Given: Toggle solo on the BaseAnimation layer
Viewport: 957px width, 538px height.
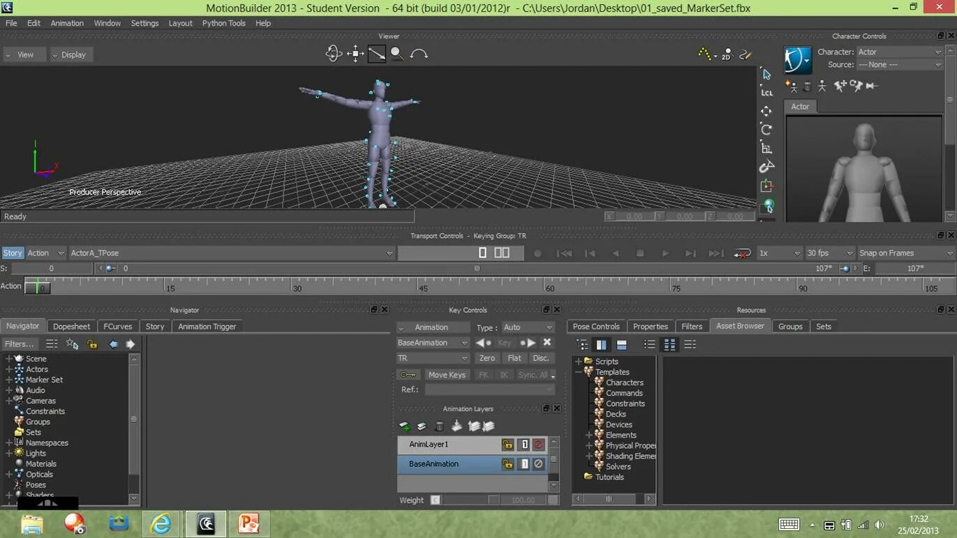Looking at the screenshot, I should [x=524, y=464].
